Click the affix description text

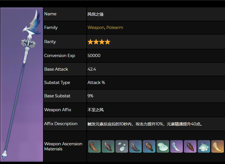[145, 124]
